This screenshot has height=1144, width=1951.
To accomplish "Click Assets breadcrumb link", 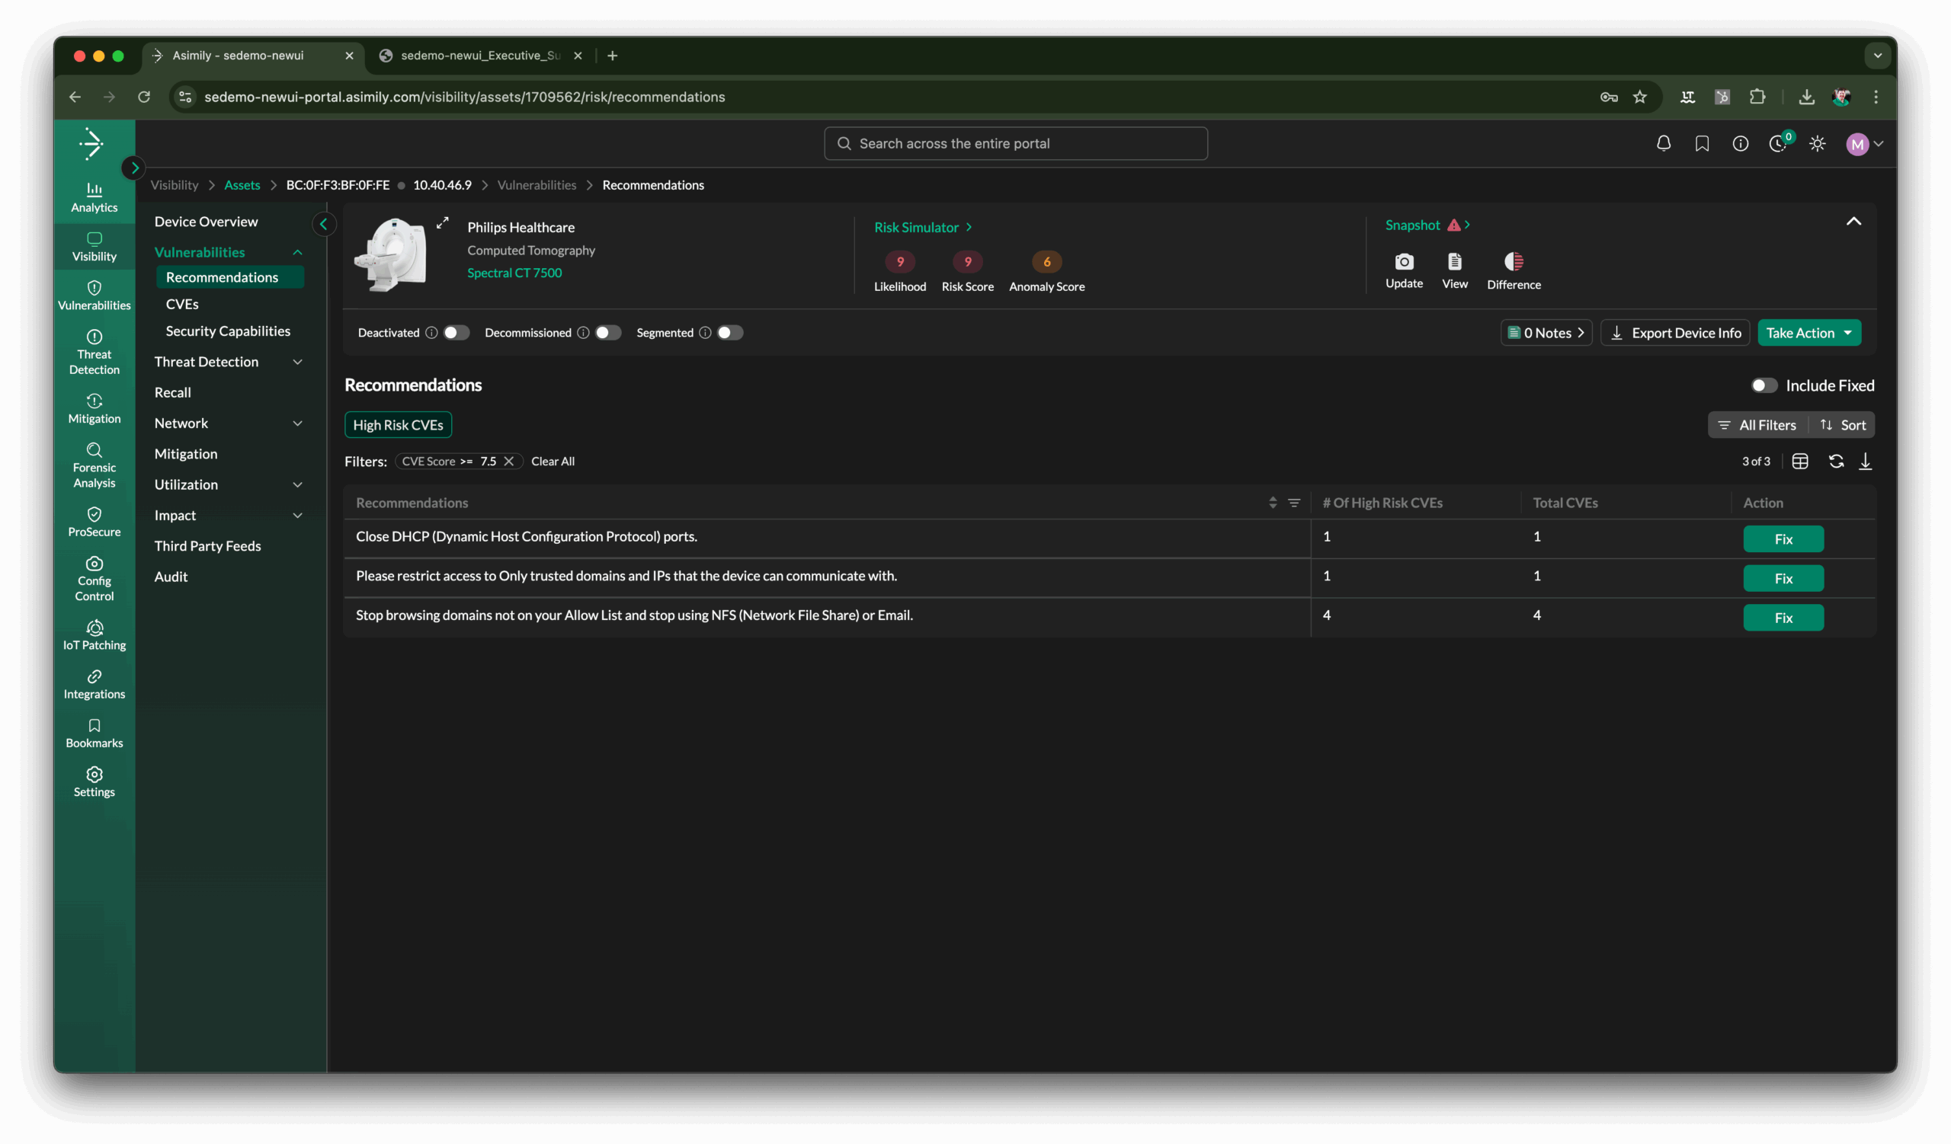I will coord(242,185).
